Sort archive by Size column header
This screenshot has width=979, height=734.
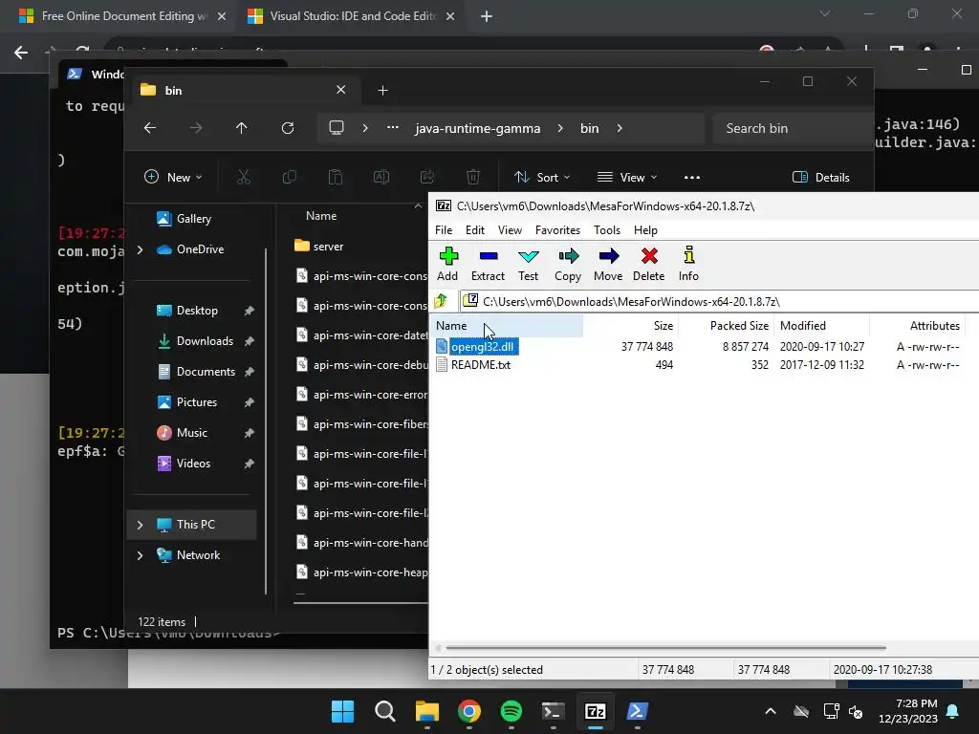pos(631,326)
